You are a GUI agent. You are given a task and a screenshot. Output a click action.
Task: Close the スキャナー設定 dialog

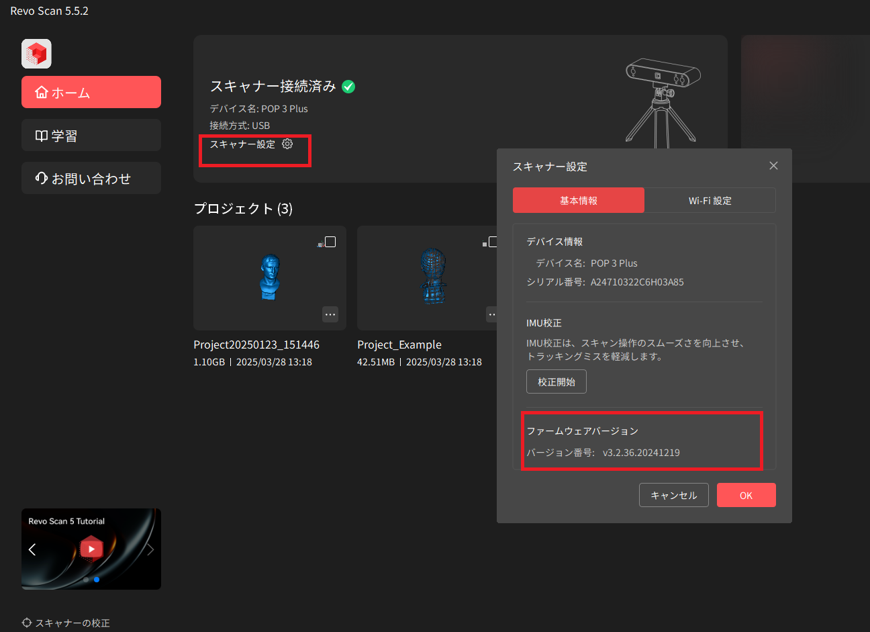point(773,166)
